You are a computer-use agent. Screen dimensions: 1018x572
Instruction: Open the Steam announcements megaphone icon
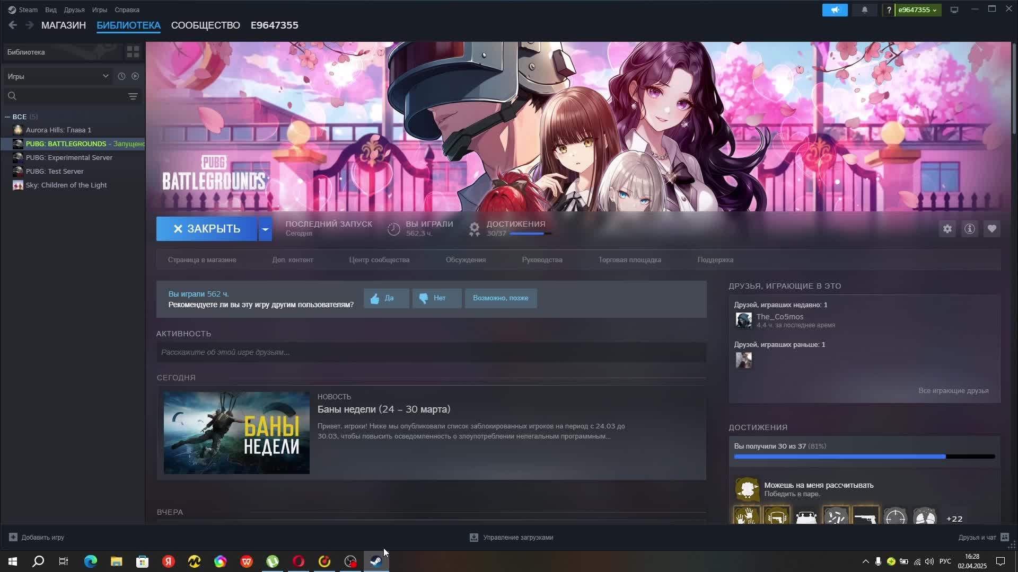[x=835, y=10]
